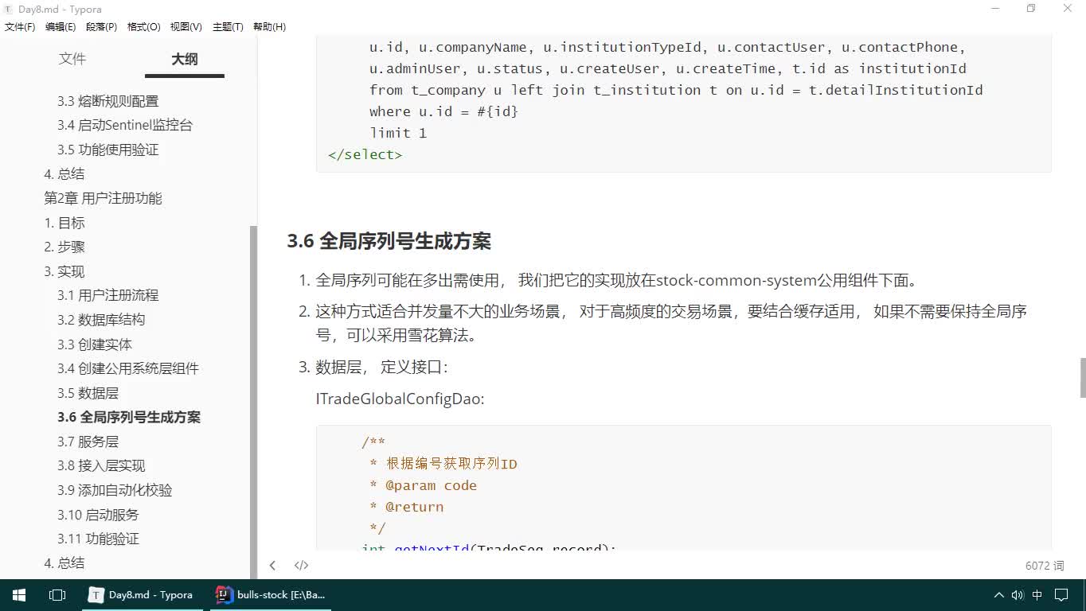The width and height of the screenshot is (1086, 611).
Task: Click text stock-common-system in first list item
Action: [x=736, y=280]
